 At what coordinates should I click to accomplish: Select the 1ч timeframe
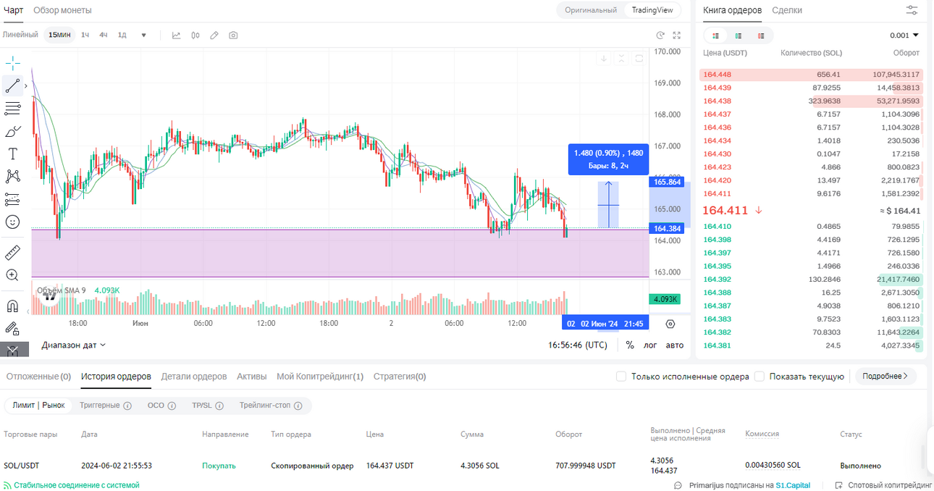[x=85, y=35]
